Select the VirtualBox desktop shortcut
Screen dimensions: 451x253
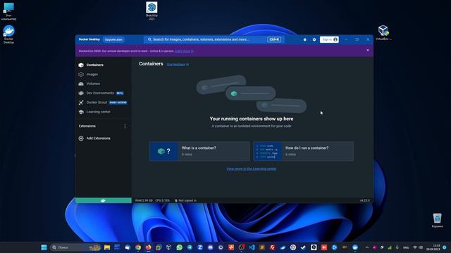[x=383, y=33]
